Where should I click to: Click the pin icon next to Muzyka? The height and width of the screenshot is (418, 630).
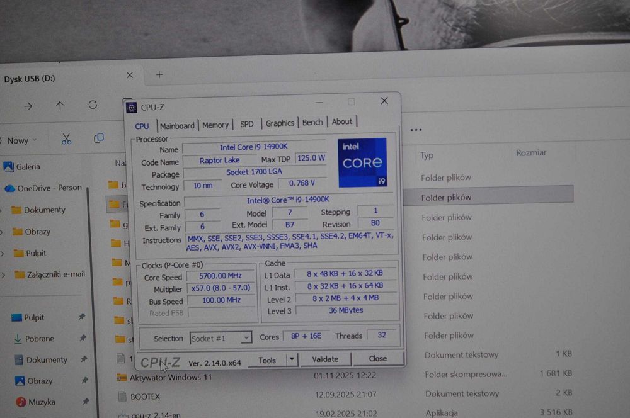[86, 401]
